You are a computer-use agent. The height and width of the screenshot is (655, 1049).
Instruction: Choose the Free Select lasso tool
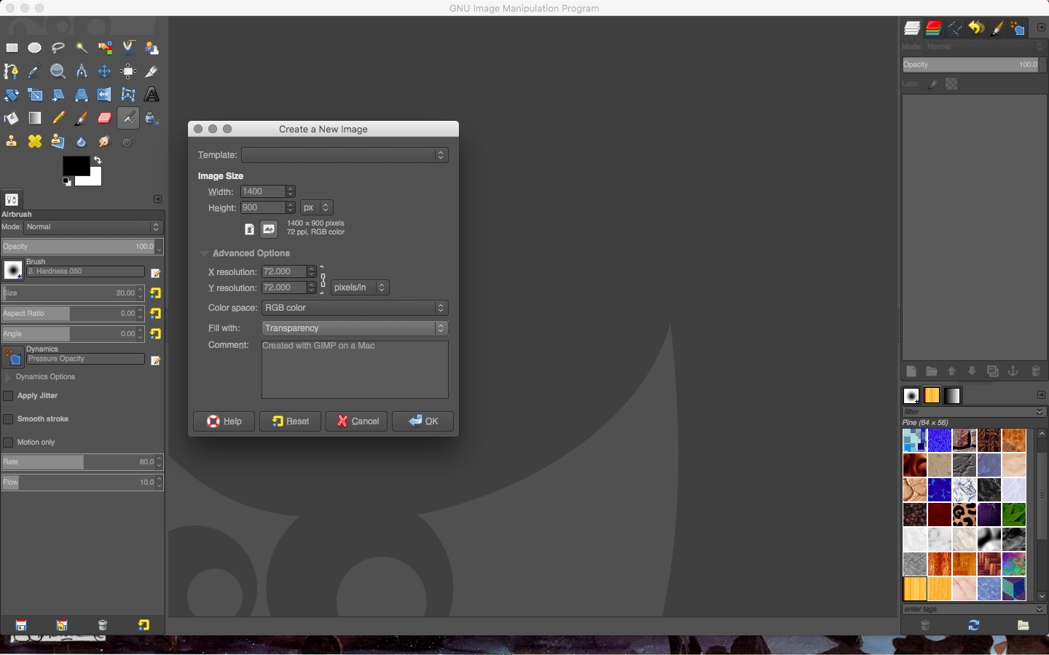point(58,48)
